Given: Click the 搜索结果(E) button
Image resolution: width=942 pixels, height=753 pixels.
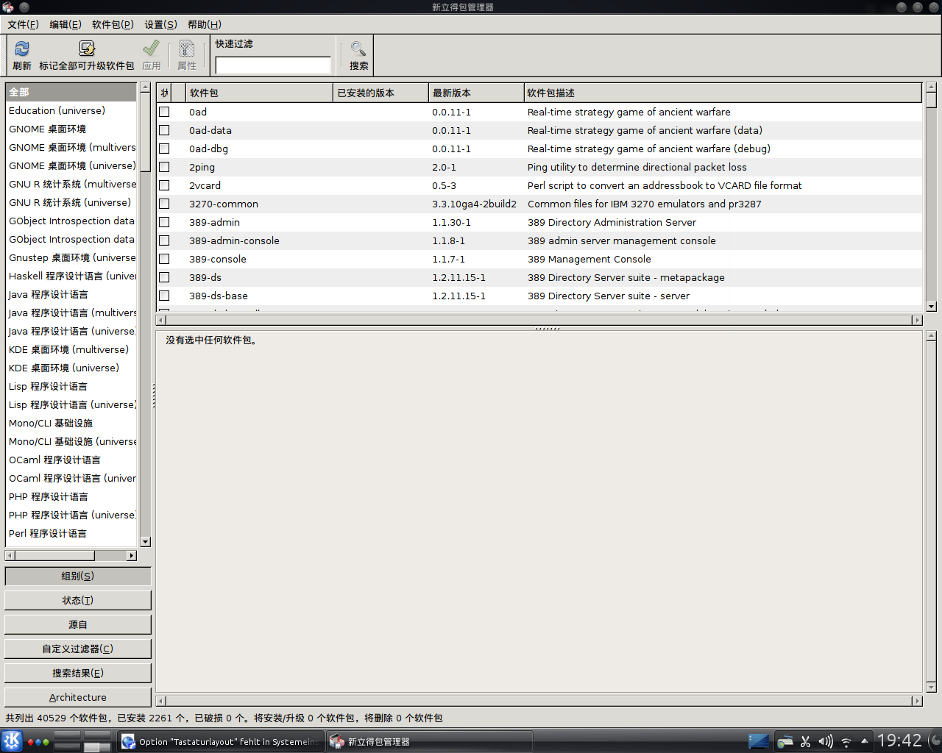Looking at the screenshot, I should click(x=78, y=673).
